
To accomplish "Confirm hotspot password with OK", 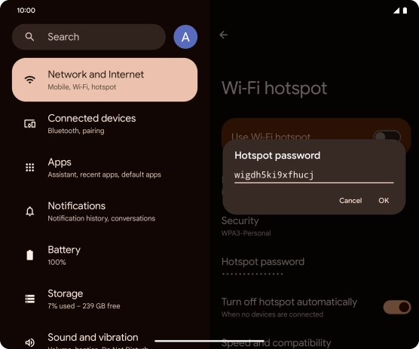I will coord(384,201).
